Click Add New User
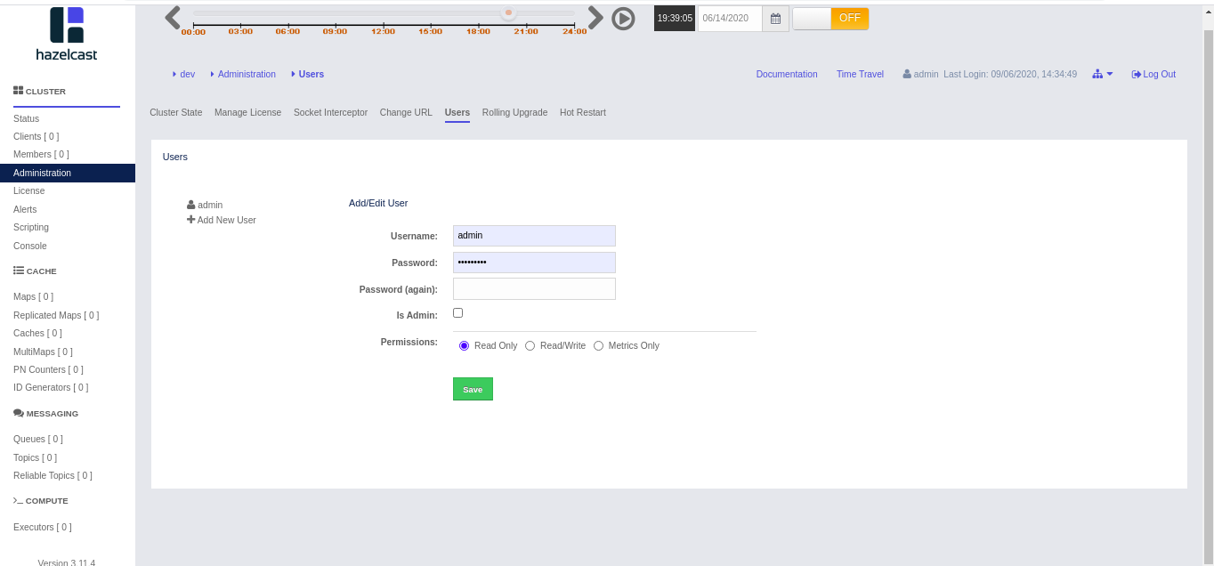This screenshot has width=1214, height=566. tap(222, 220)
